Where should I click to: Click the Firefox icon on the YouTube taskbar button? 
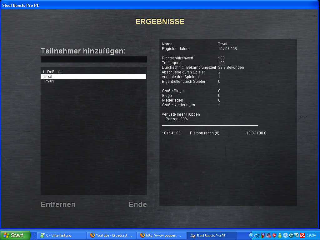[92, 235]
